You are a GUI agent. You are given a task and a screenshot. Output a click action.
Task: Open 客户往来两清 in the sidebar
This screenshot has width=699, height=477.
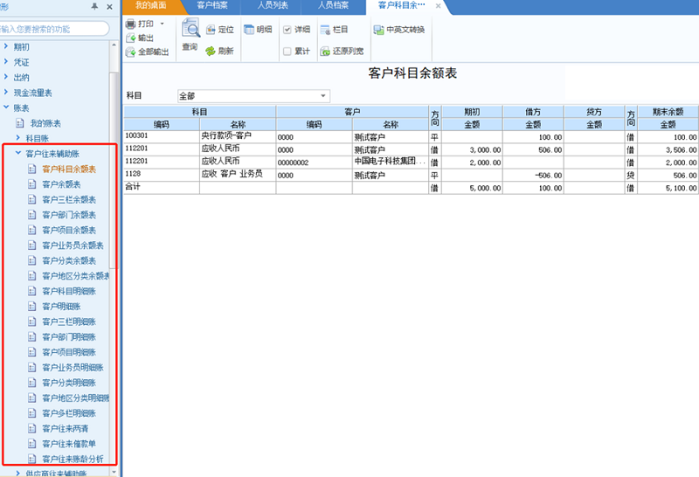click(x=65, y=428)
